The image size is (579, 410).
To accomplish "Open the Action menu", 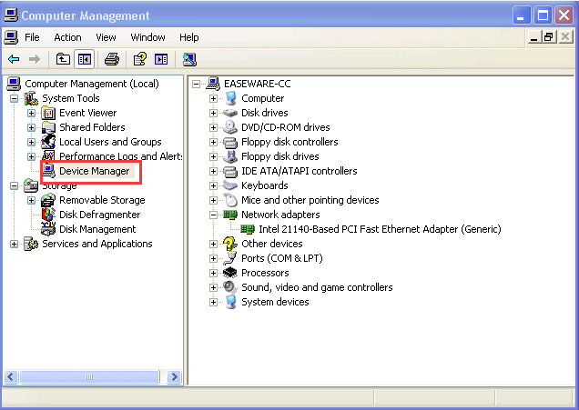I will (x=67, y=37).
